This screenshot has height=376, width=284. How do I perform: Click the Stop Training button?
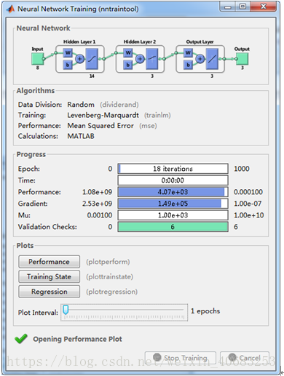(181, 358)
